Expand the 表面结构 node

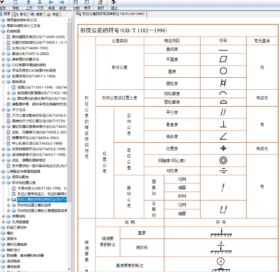click(x=3, y=216)
